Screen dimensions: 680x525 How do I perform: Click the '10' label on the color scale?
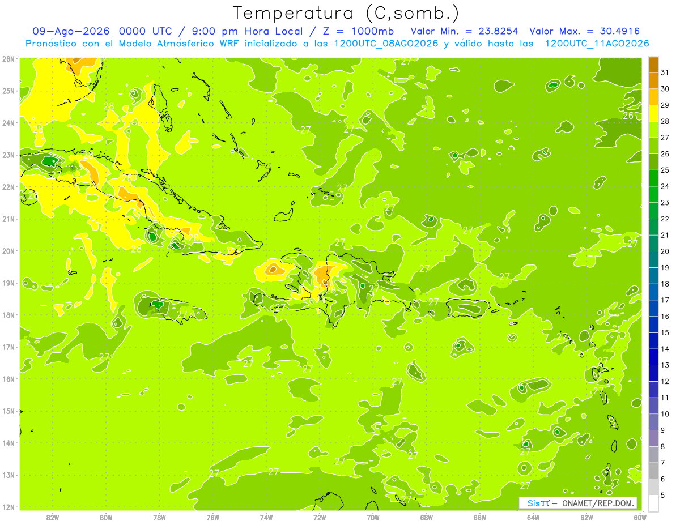[665, 414]
